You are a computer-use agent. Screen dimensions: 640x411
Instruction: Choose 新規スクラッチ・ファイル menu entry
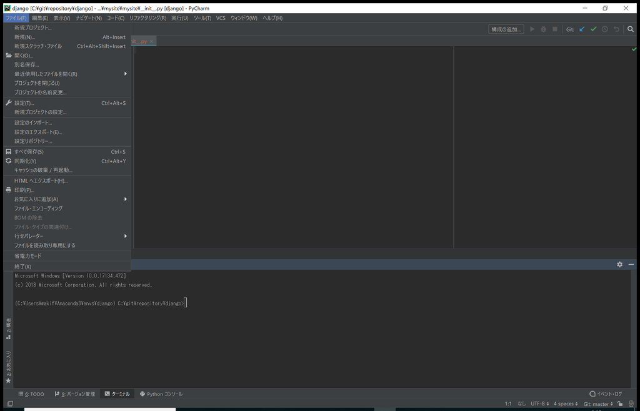coord(67,46)
